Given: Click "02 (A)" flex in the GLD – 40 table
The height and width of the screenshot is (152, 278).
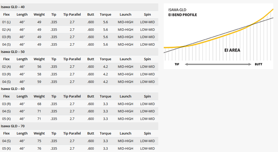Looking at the screenshot, I should [7, 30].
